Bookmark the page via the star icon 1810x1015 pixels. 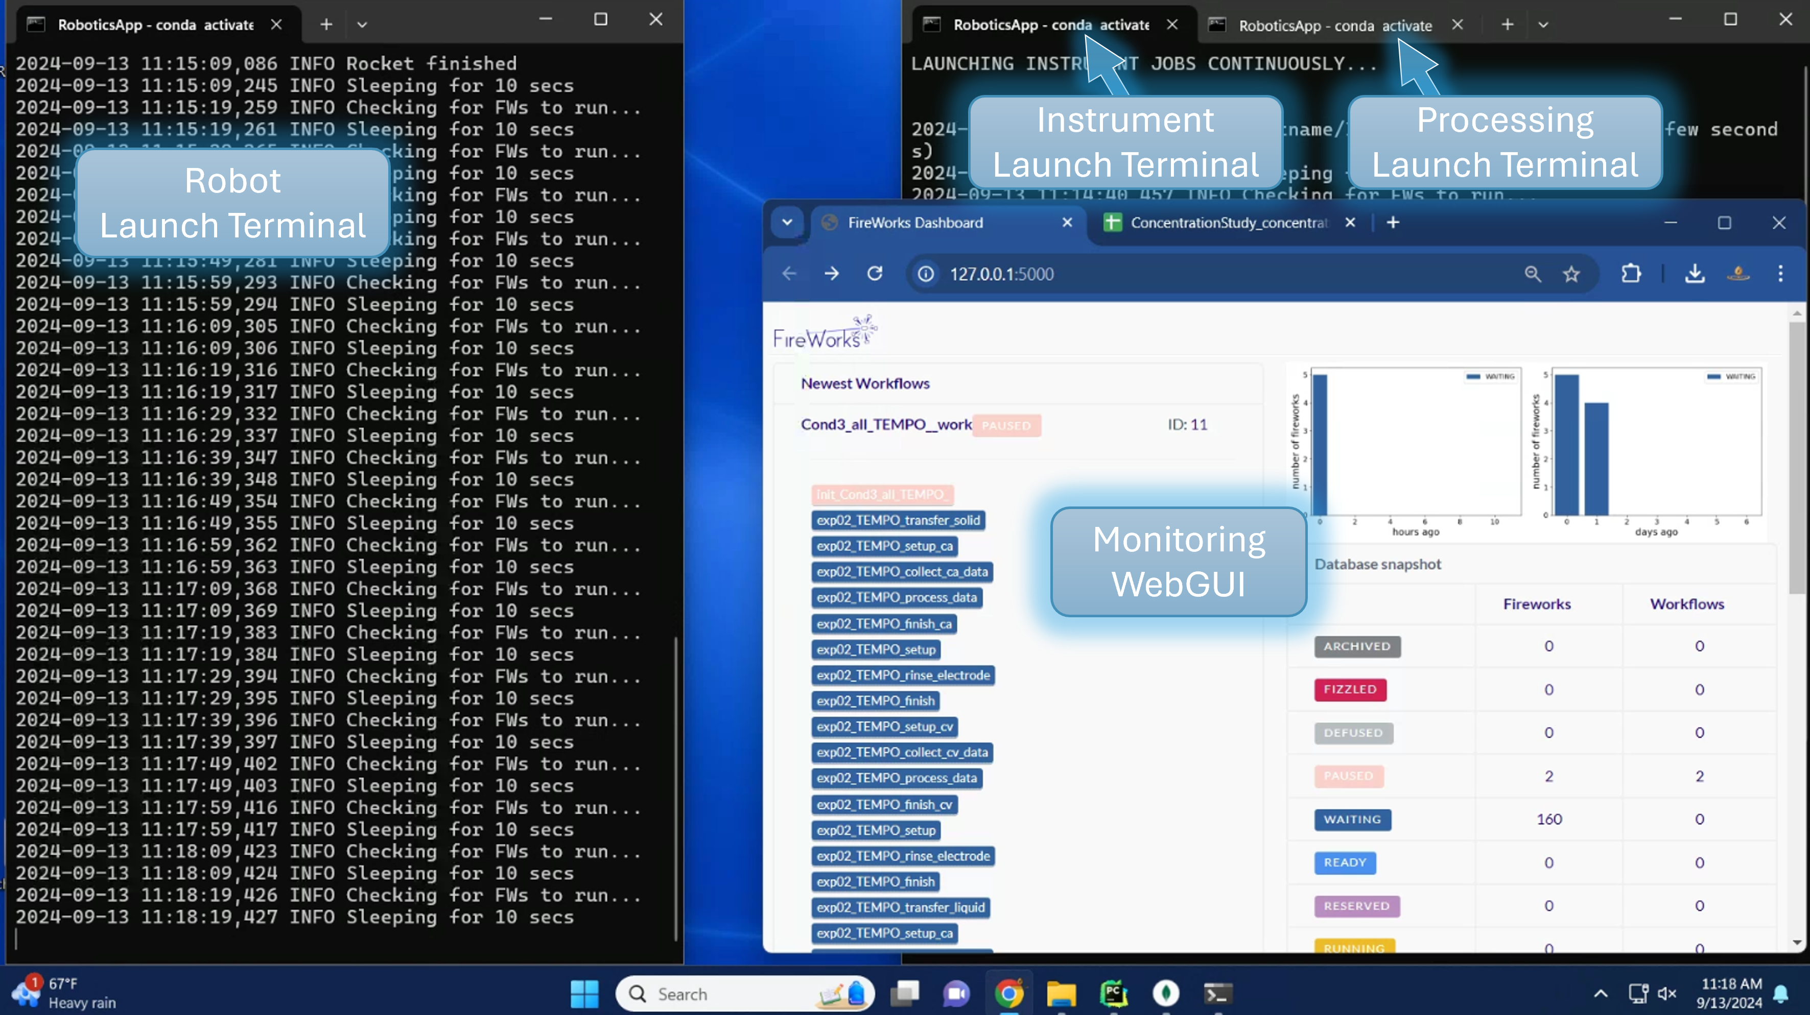pos(1572,274)
